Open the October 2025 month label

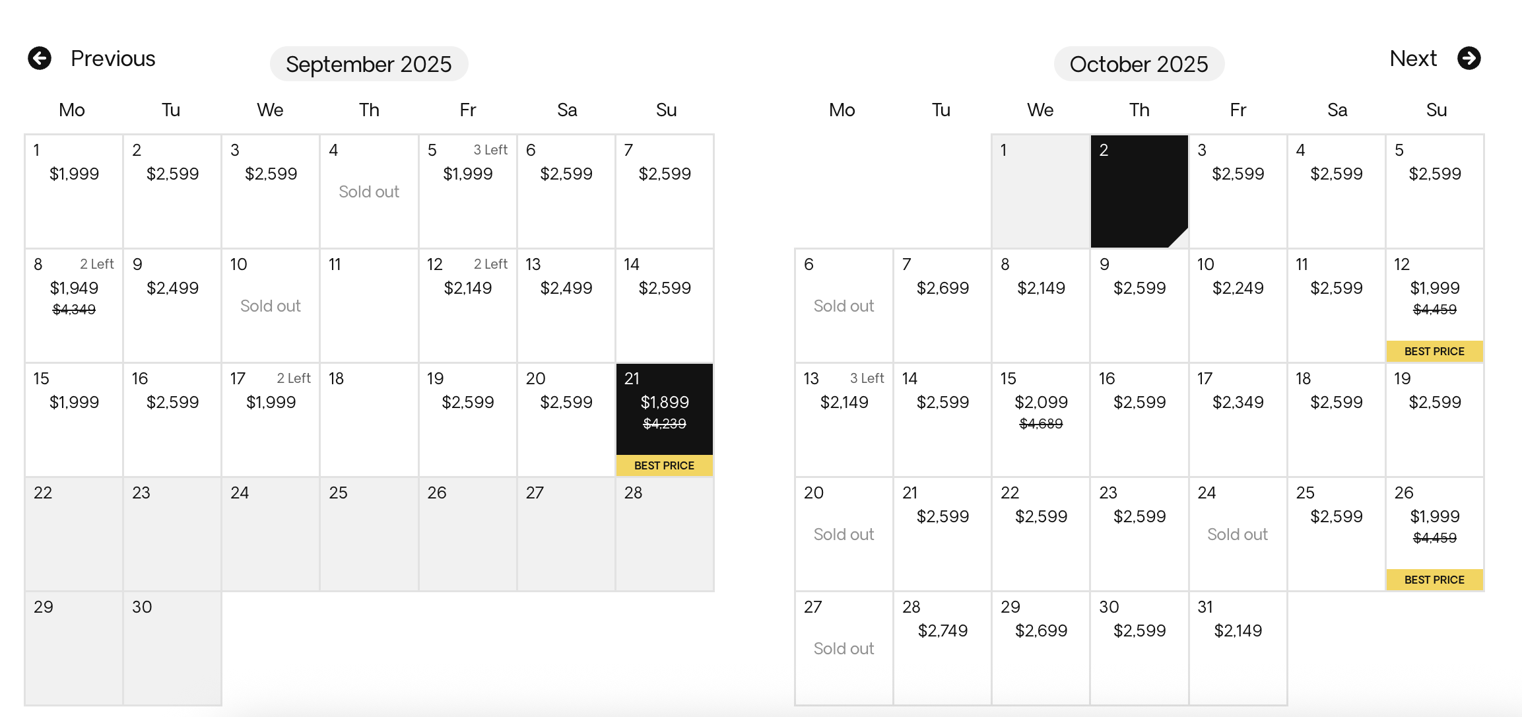coord(1139,64)
